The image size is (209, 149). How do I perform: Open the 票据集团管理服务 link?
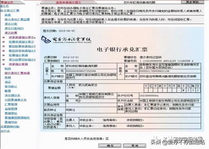pyautogui.click(x=17, y=118)
